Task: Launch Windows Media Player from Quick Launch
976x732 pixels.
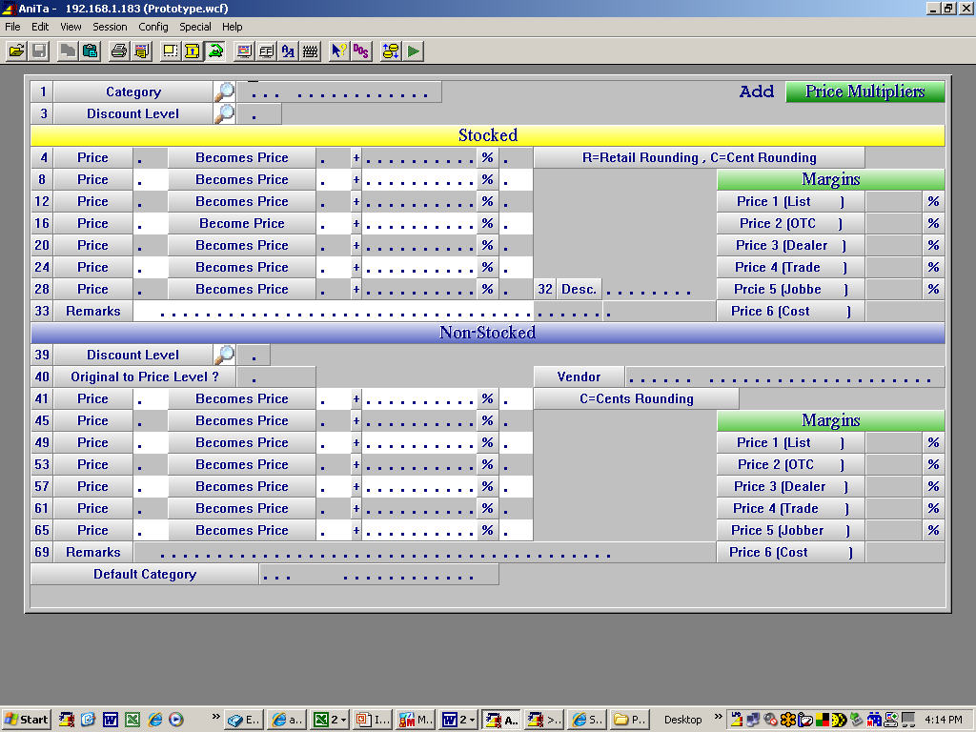Action: pyautogui.click(x=176, y=720)
